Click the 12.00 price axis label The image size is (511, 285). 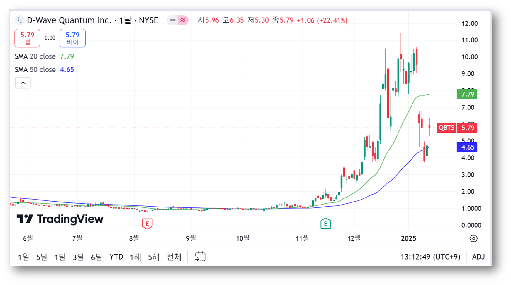click(x=470, y=24)
